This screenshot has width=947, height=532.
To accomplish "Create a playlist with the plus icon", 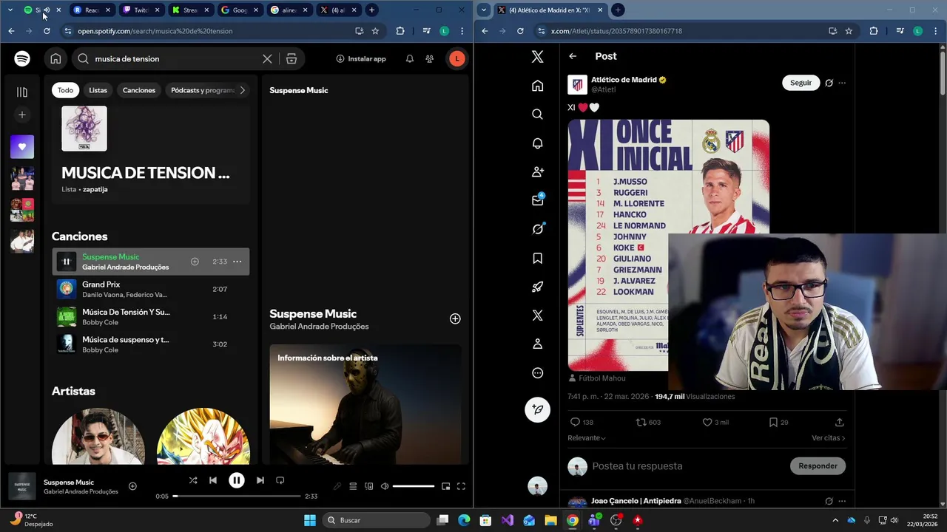I will coord(22,115).
